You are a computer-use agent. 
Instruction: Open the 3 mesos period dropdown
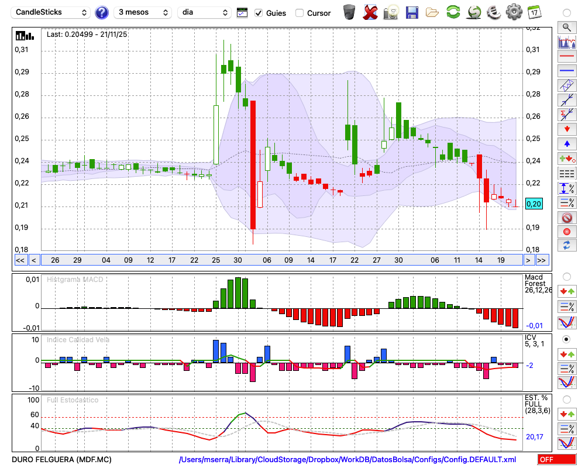tap(143, 12)
